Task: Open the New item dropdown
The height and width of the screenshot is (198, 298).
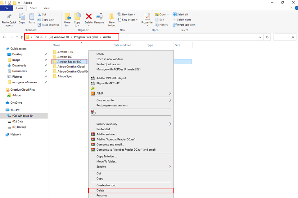Action: point(127,15)
